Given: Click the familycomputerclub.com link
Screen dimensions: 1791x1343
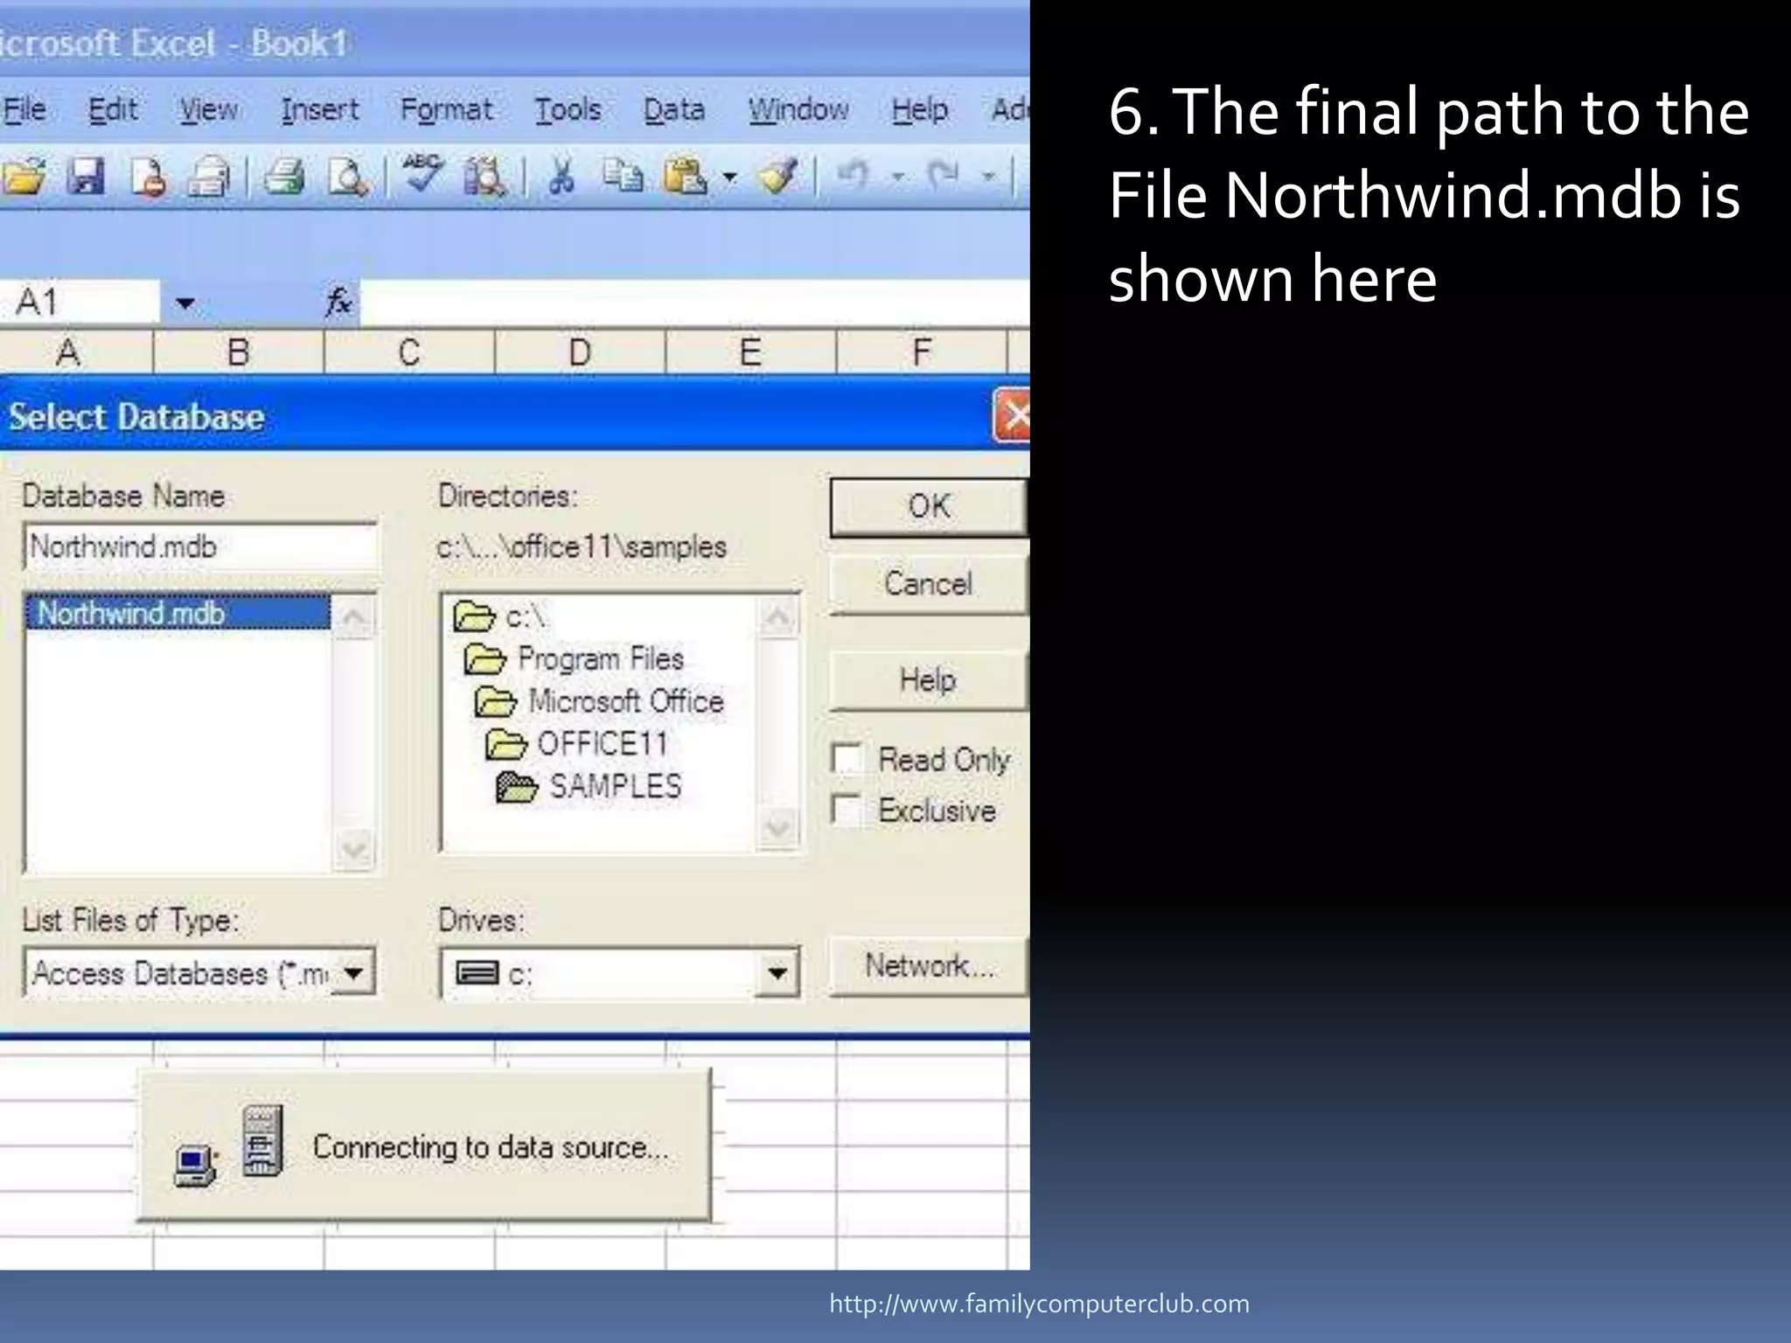Looking at the screenshot, I should [1039, 1304].
